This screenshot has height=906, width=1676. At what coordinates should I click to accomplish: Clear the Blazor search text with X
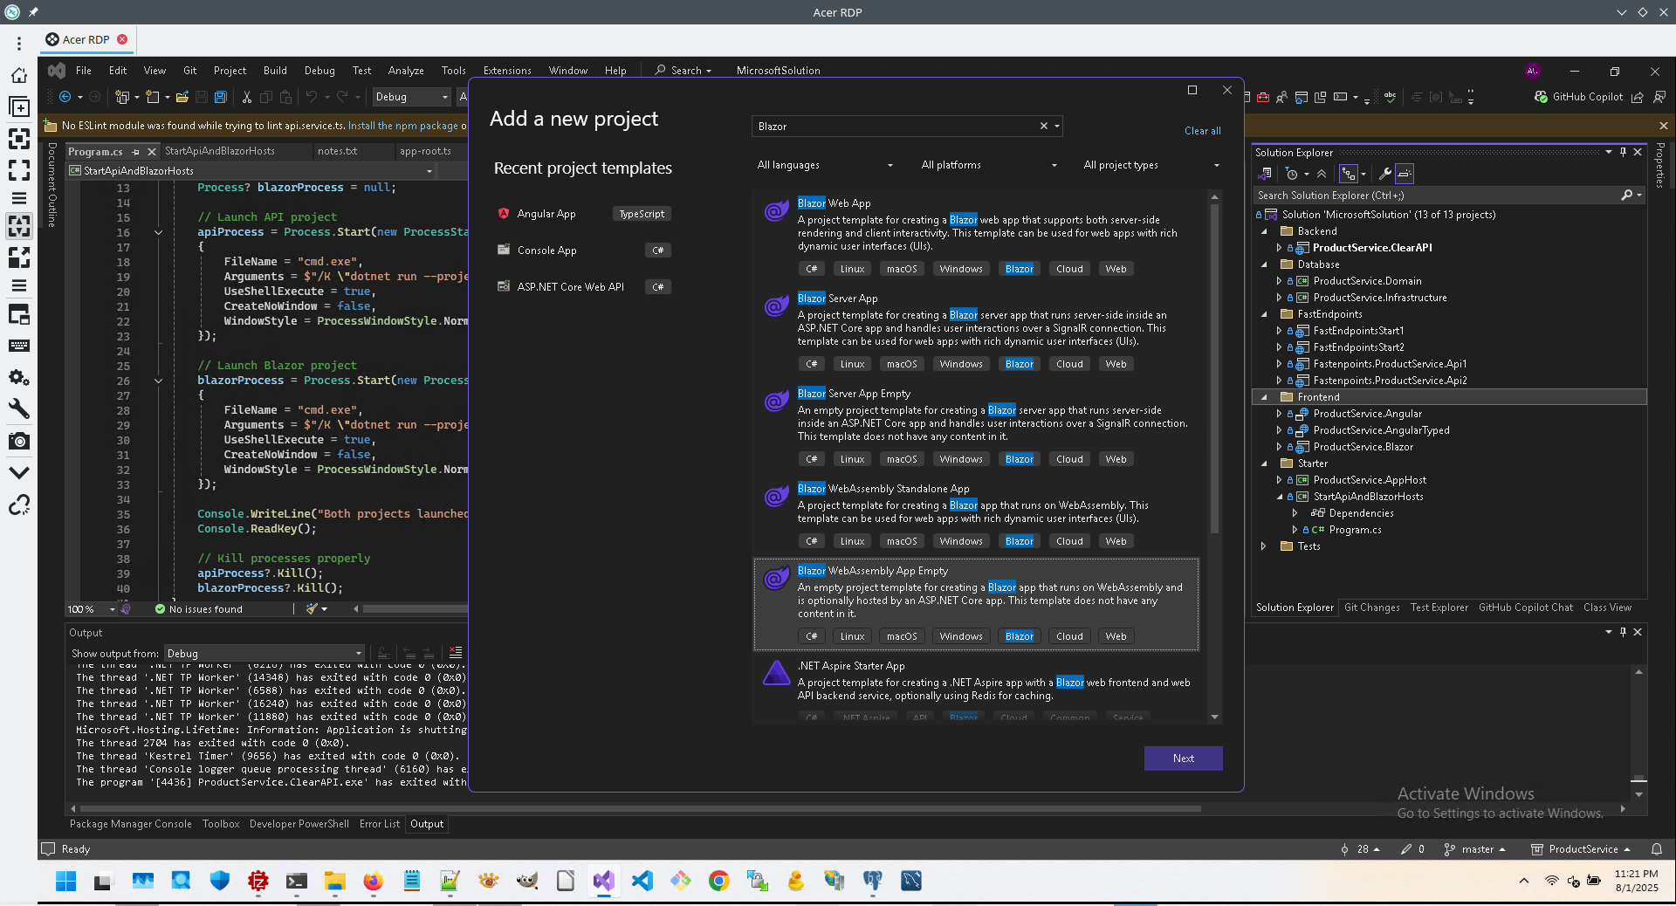tap(1043, 127)
